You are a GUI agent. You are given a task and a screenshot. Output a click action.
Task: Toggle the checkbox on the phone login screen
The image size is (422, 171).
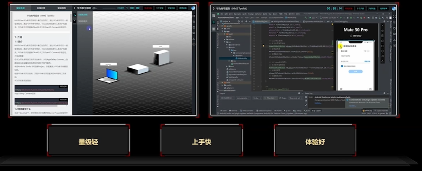coord(342,66)
